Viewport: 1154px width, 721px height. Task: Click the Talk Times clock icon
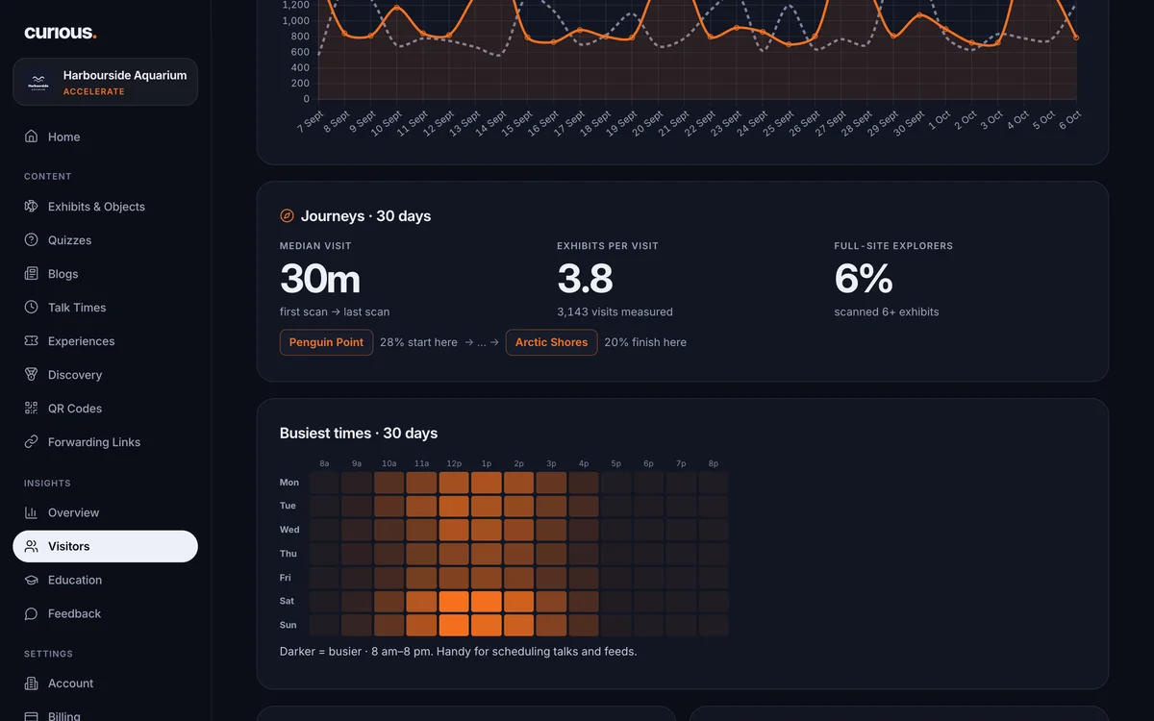click(32, 308)
